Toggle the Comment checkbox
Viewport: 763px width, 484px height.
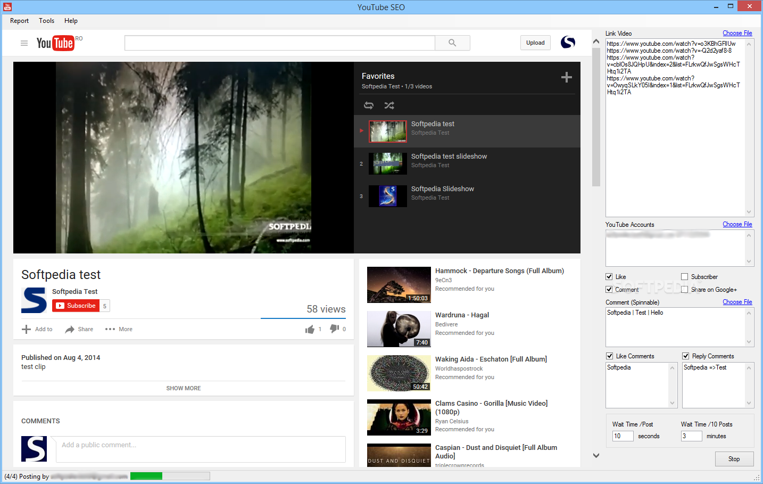(609, 290)
